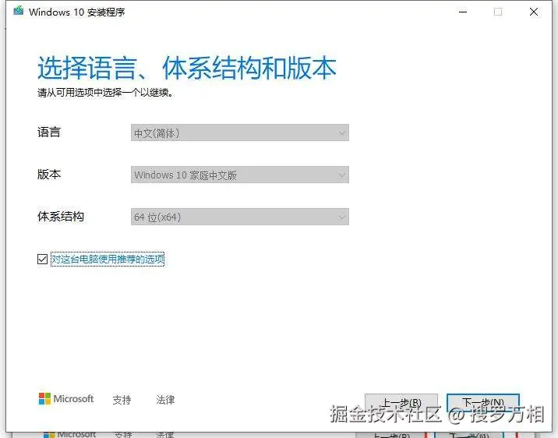Open the 语言 dropdown showing 中文(简体)

point(240,132)
